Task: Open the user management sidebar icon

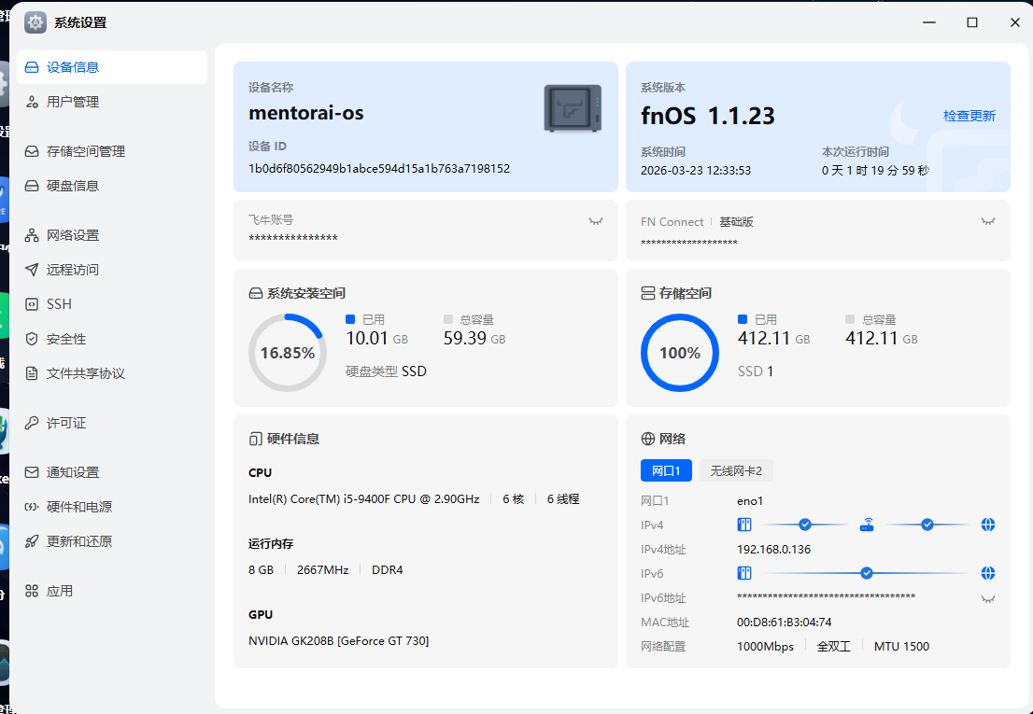Action: tap(32, 102)
